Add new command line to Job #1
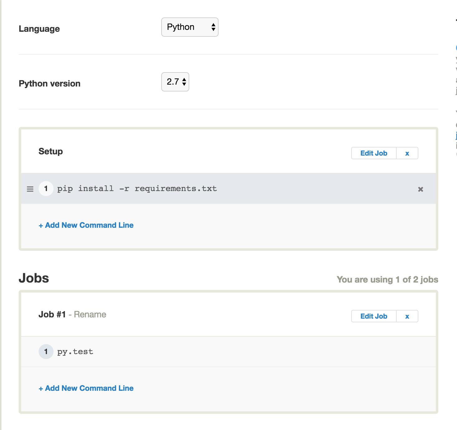The image size is (457, 430). [86, 388]
